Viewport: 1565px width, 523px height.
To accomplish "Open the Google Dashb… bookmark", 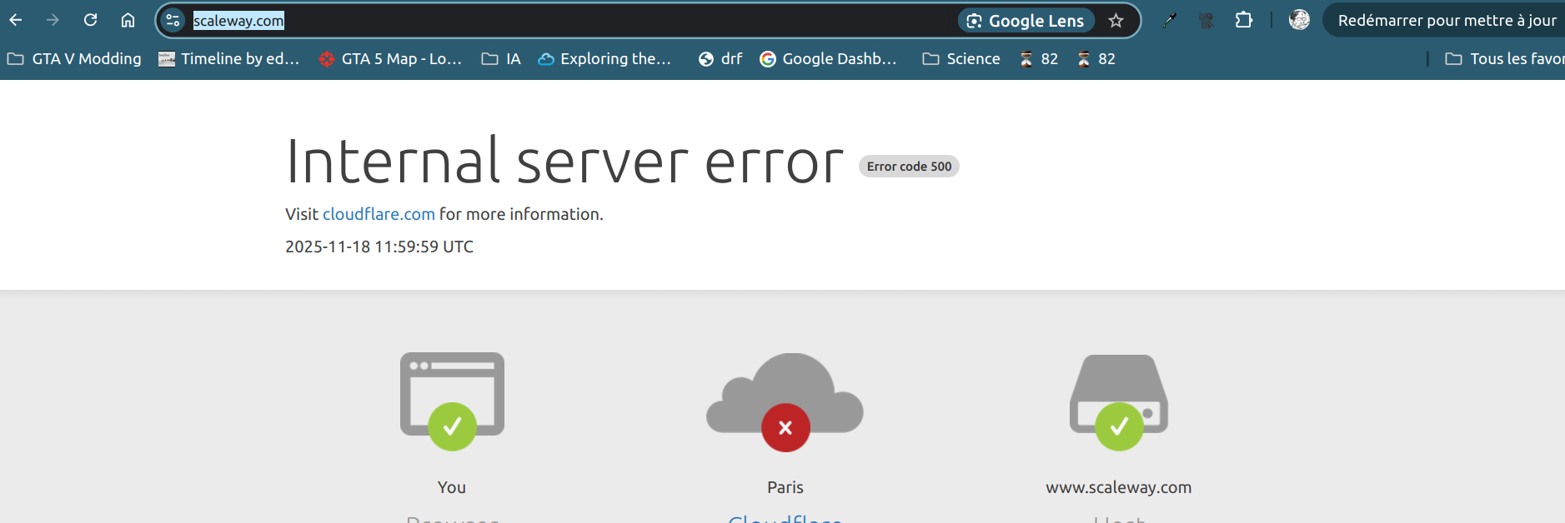I will pos(828,59).
